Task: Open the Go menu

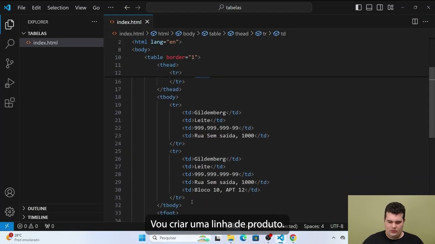Action: [96, 7]
